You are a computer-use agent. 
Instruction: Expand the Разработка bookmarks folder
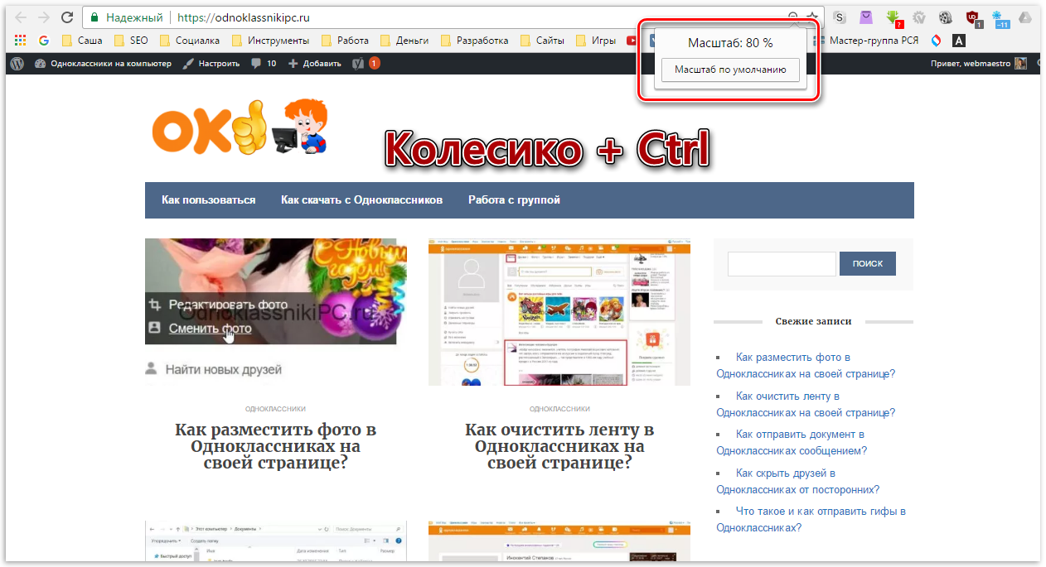pyautogui.click(x=476, y=40)
